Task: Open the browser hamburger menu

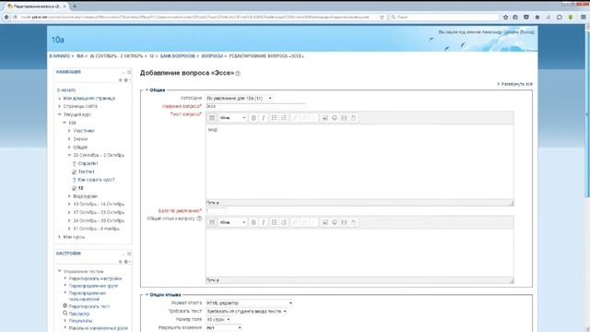Action: tap(583, 17)
